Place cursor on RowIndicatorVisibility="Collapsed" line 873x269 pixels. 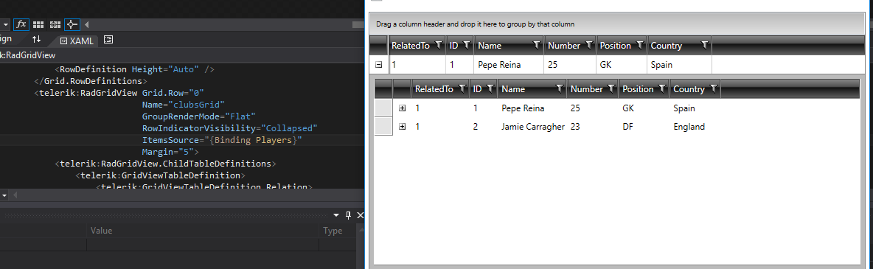point(229,127)
